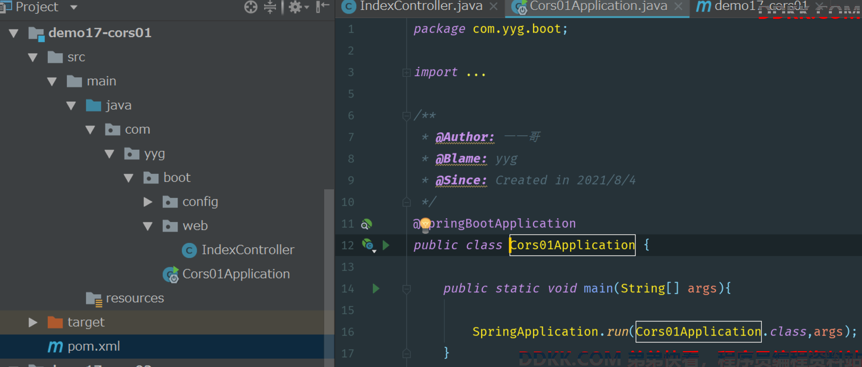Click the collapse all icon in Project toolbar
Screen dimensions: 862x367
tap(270, 7)
